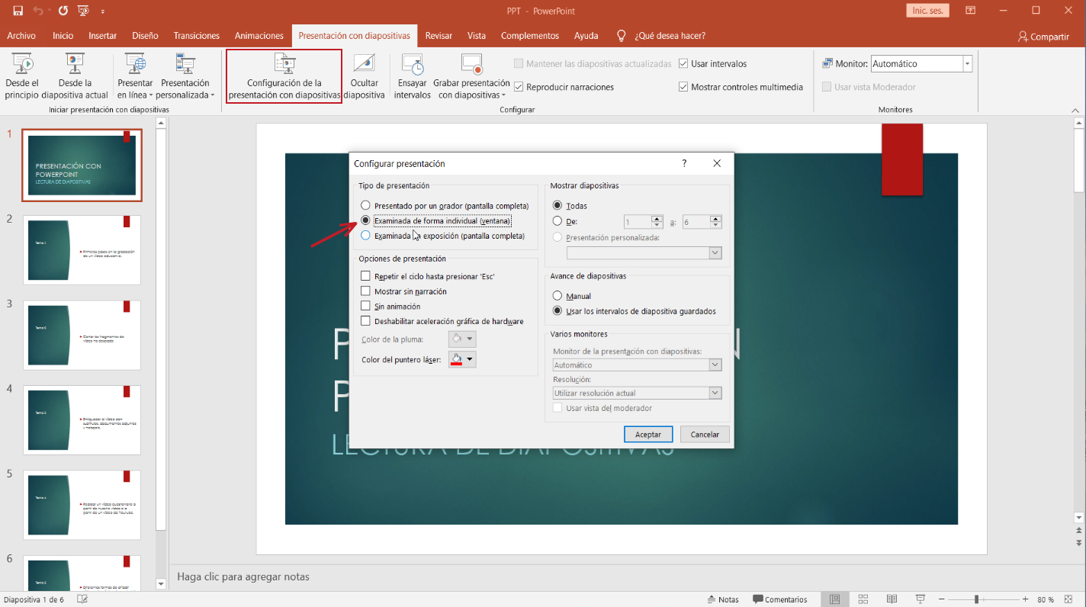This screenshot has height=607, width=1086.
Task: Click the ending slide number field showing 6
Action: coord(696,222)
